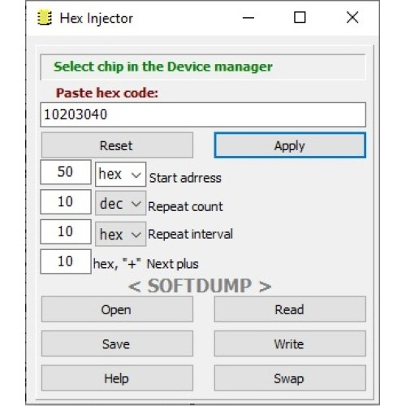Screen dimensions: 406x406
Task: Click the Write button
Action: point(290,343)
